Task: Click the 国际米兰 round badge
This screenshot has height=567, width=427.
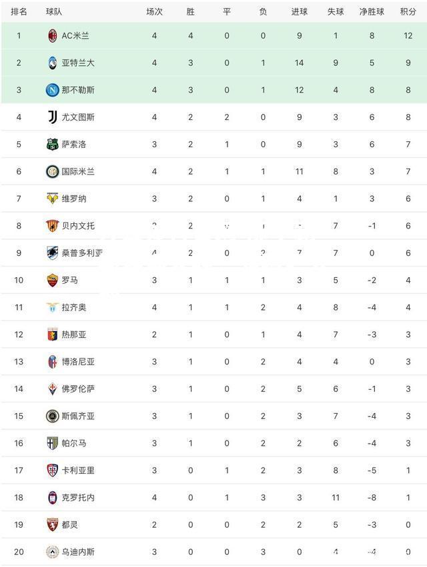Action: (53, 171)
